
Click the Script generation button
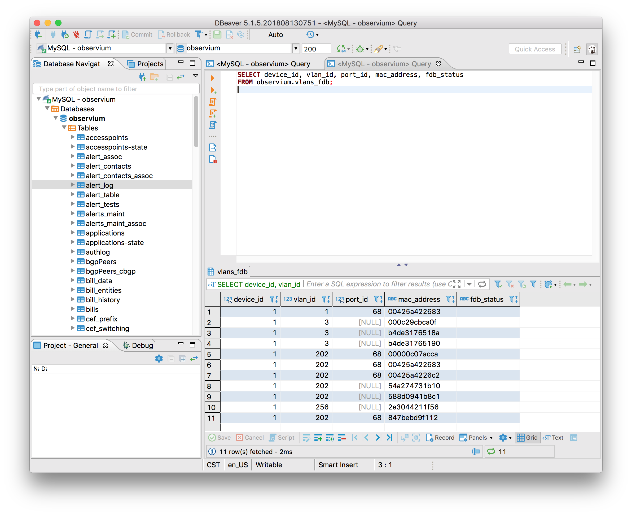(x=282, y=438)
